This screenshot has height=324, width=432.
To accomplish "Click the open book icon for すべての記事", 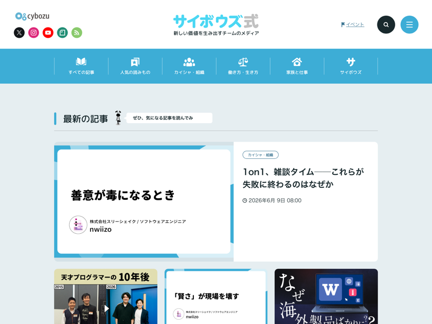I will coord(82,62).
